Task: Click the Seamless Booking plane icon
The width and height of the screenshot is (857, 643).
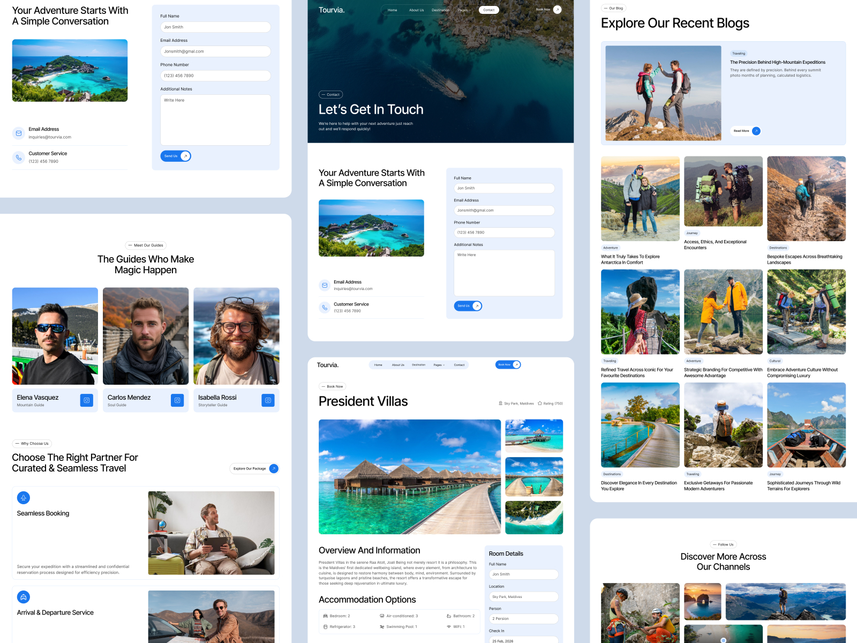Action: (x=24, y=498)
